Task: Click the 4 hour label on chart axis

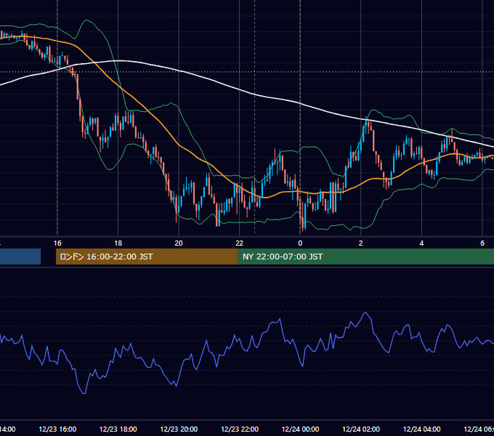Action: click(x=421, y=243)
